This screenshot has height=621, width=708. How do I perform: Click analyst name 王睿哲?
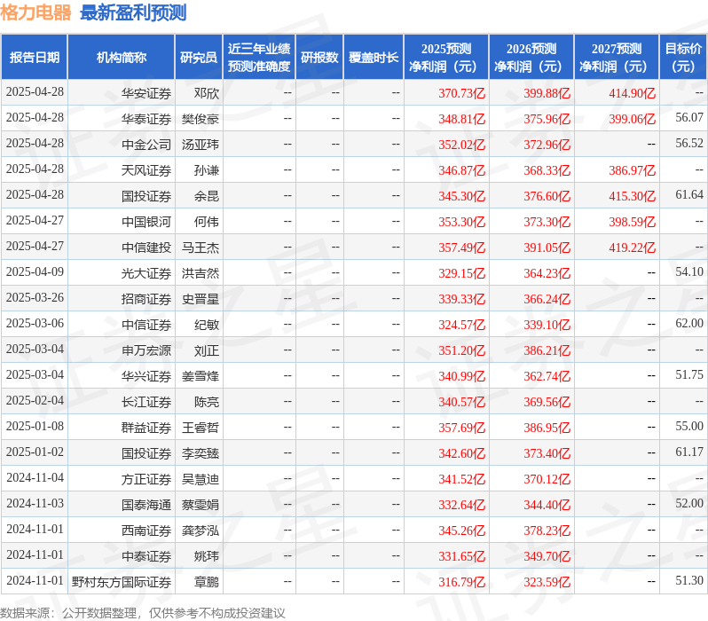tap(201, 428)
